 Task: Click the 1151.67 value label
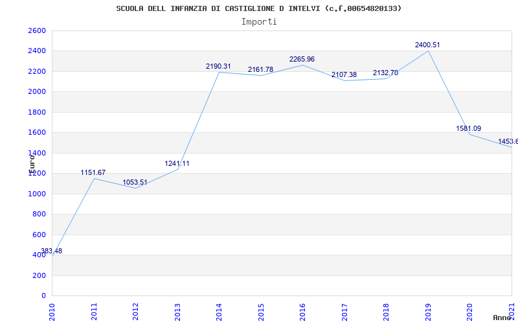(93, 172)
